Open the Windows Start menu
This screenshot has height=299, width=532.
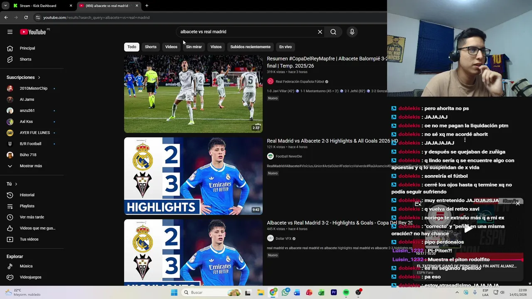174,292
